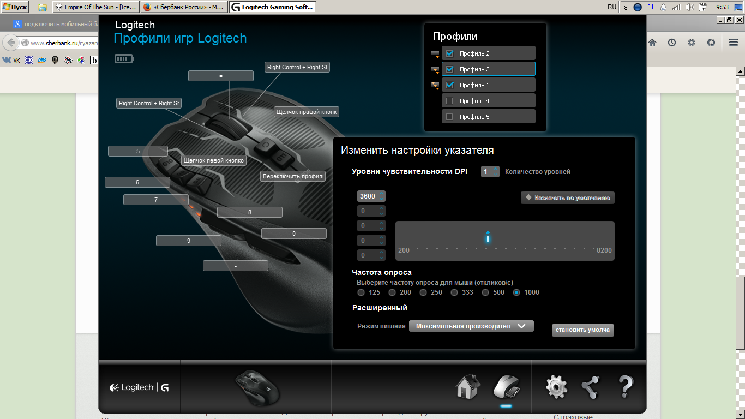The width and height of the screenshot is (745, 419).
Task: Click the World of Tanks bookmark icon
Action: [x=55, y=61]
